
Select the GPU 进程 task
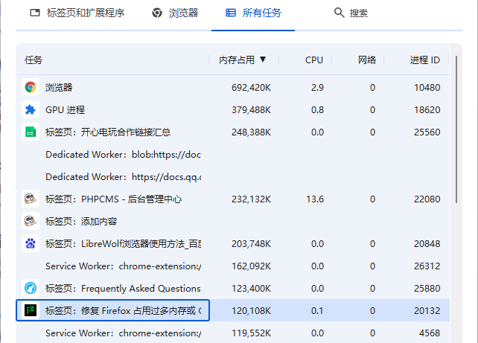point(232,109)
